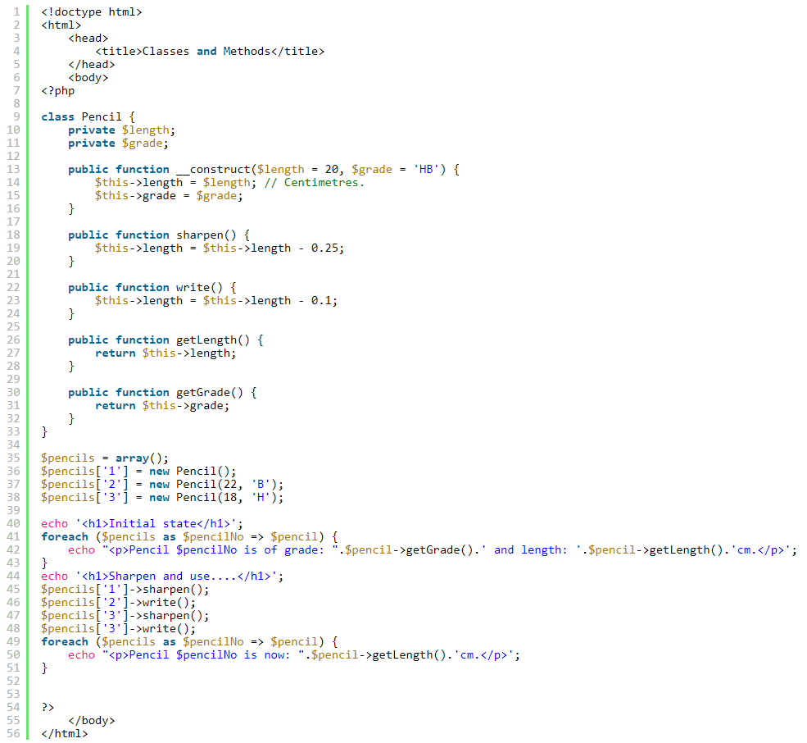
Task: Click the opening <head> tag
Action: click(88, 38)
